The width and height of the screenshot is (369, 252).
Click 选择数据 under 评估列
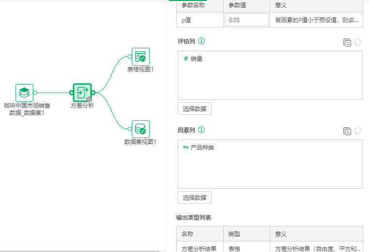(195, 109)
